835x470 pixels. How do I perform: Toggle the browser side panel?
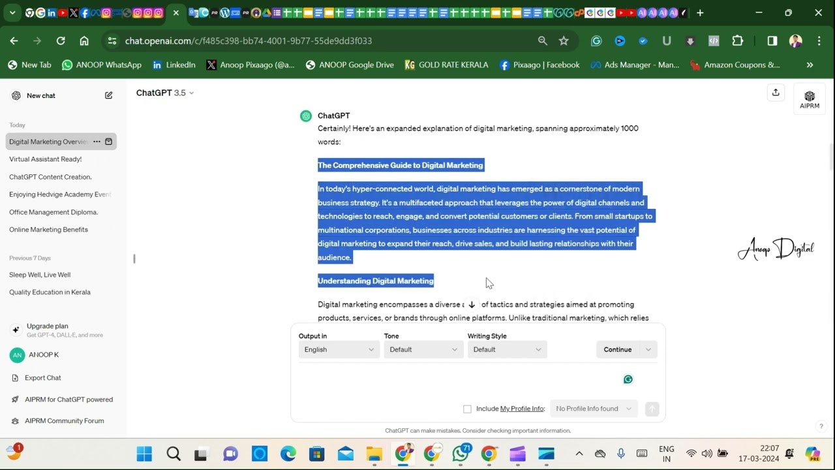click(772, 40)
